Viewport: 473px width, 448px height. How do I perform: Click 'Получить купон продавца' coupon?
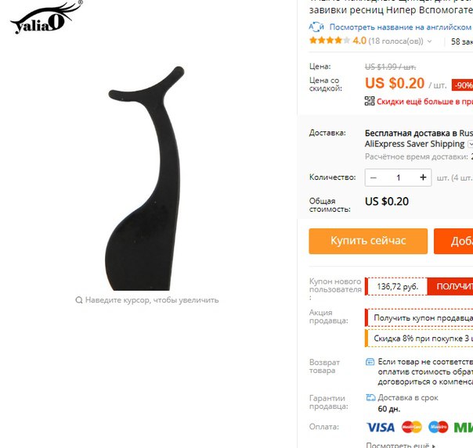pyautogui.click(x=419, y=317)
